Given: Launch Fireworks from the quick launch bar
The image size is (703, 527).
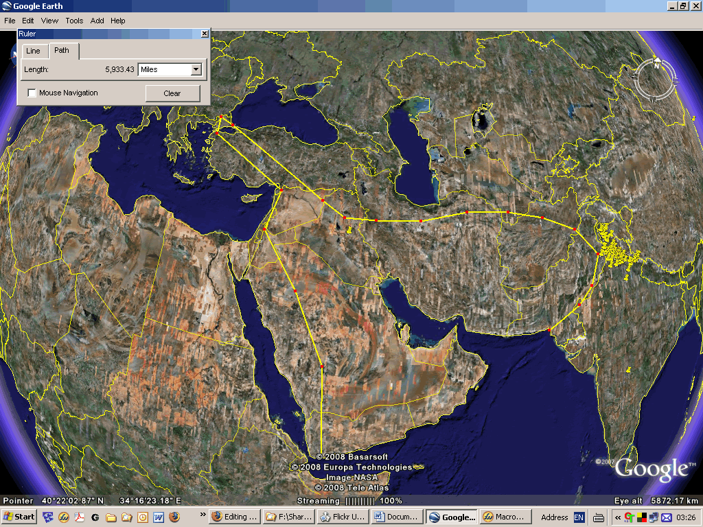Looking at the screenshot, I should click(x=64, y=517).
